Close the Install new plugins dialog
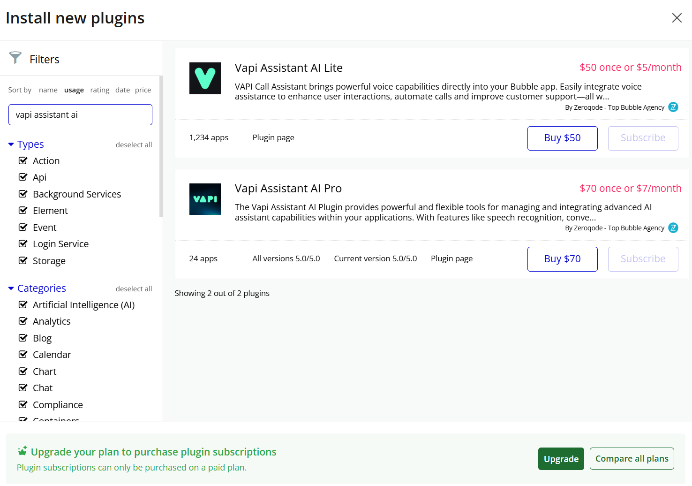Image resolution: width=692 pixels, height=486 pixels. coord(677,18)
